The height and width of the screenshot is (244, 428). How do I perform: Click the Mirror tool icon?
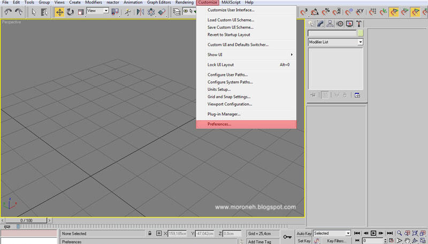coord(140,12)
